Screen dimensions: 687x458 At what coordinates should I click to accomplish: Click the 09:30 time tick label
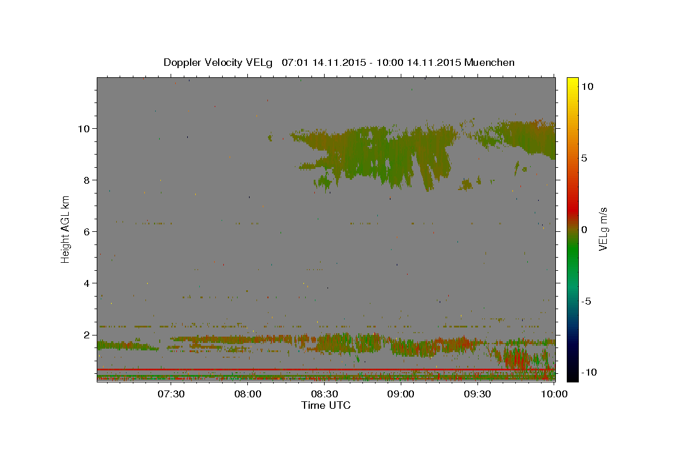pos(477,394)
